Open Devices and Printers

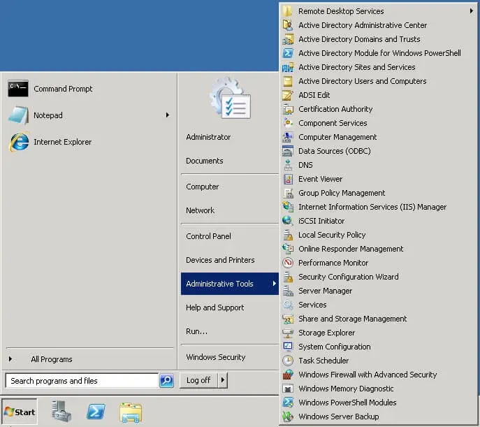(x=220, y=260)
